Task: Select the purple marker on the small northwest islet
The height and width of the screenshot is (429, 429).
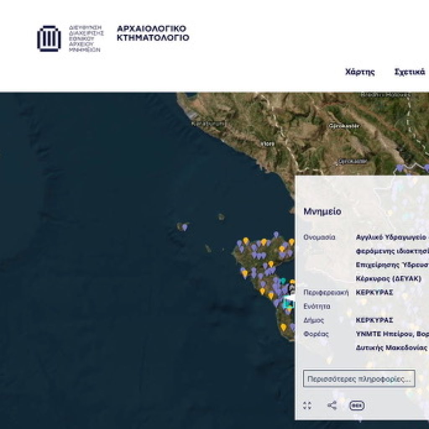Action: click(x=185, y=227)
